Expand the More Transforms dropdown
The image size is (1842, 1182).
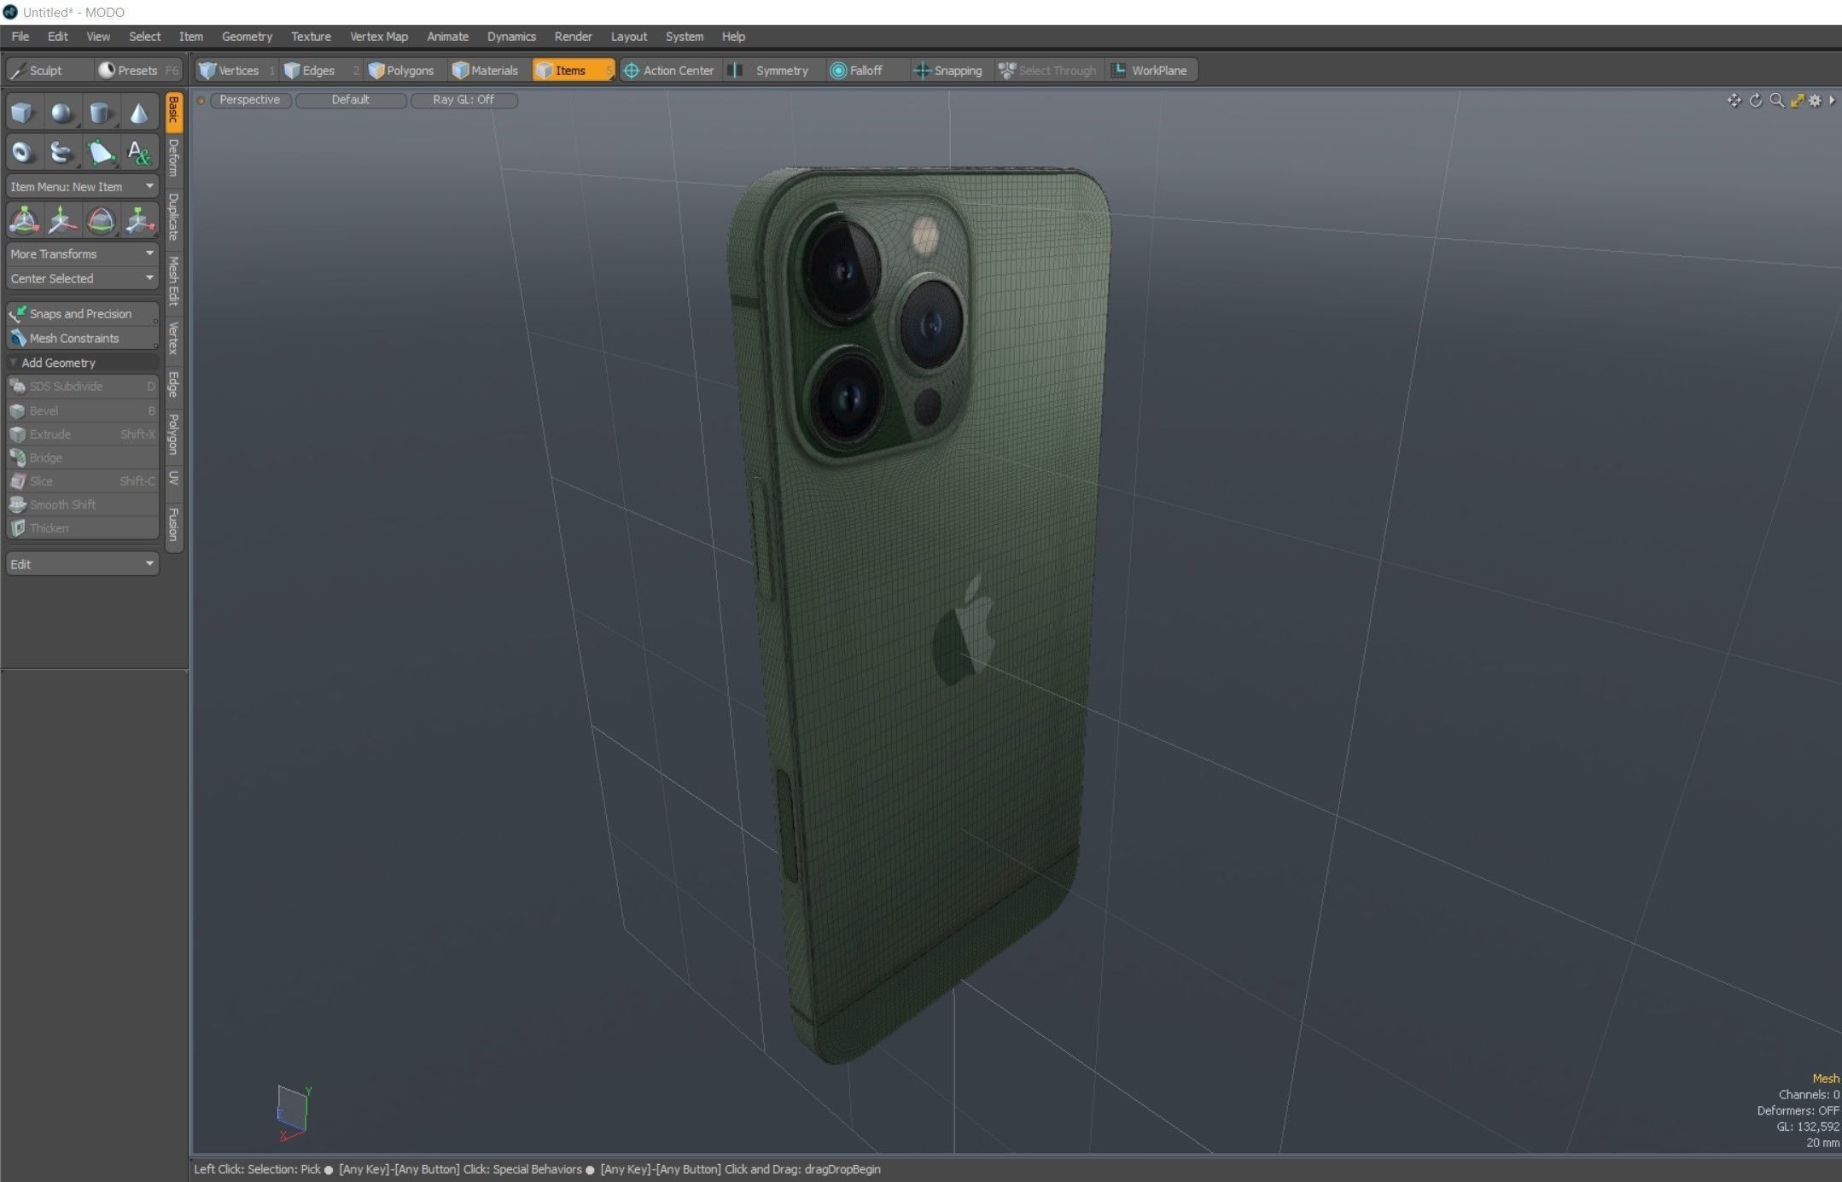pos(82,253)
